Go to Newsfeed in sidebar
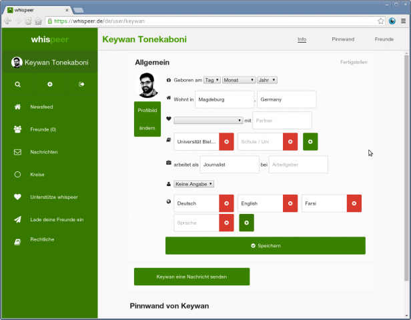 (x=40, y=107)
